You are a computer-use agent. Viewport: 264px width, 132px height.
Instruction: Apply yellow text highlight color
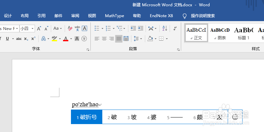54,39
